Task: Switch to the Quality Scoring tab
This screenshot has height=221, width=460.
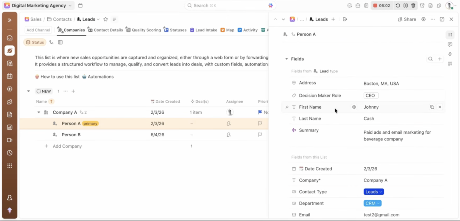Action: click(143, 30)
